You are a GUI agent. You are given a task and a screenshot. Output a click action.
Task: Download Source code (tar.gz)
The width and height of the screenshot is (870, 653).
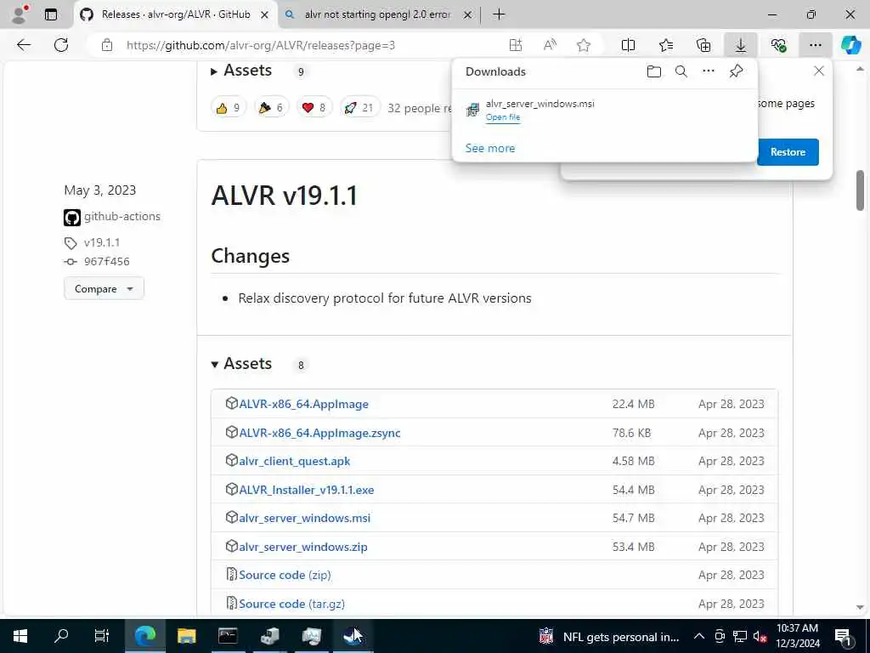[292, 605]
